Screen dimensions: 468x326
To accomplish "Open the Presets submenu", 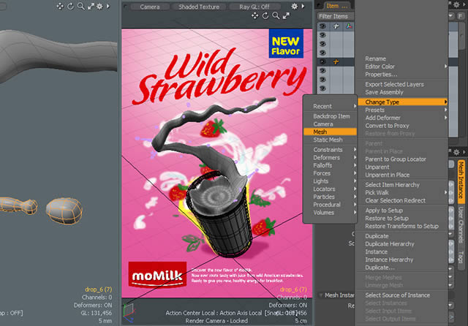I will point(402,110).
